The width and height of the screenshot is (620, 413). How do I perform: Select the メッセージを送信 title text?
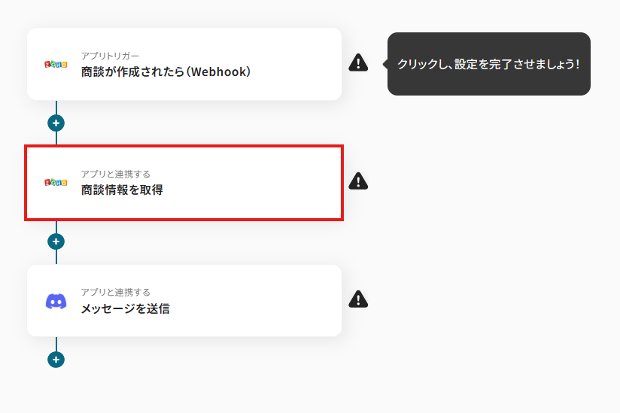126,308
